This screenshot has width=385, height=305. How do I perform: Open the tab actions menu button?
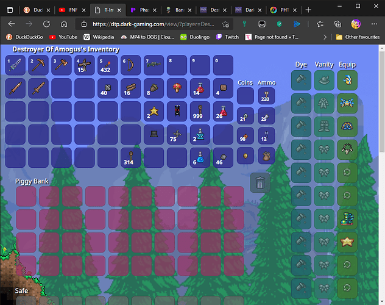pyautogui.click(x=10, y=10)
